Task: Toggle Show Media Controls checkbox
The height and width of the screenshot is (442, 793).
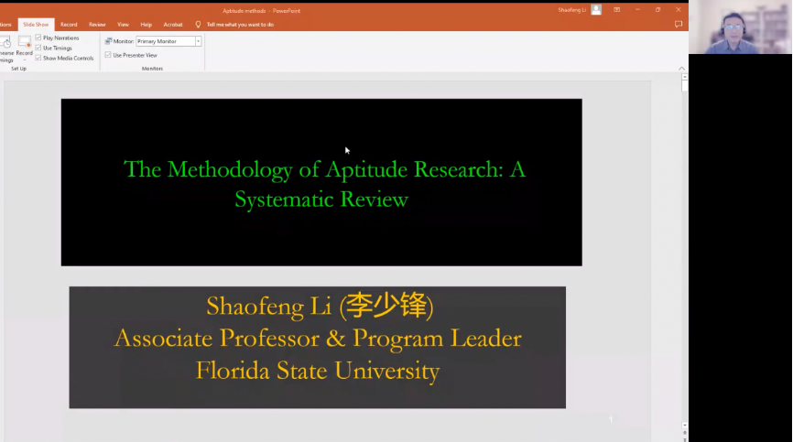Action: tap(38, 58)
